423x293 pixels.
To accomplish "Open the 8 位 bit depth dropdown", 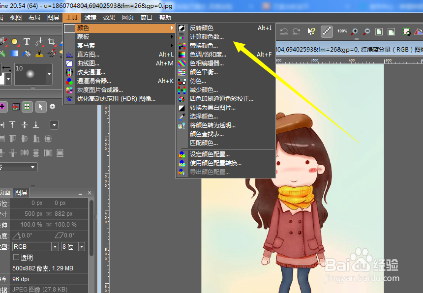I will click(73, 246).
